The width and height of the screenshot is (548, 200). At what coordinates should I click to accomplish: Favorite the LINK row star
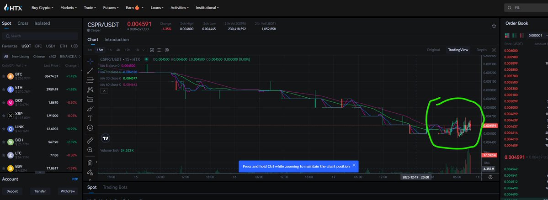pyautogui.click(x=4, y=129)
